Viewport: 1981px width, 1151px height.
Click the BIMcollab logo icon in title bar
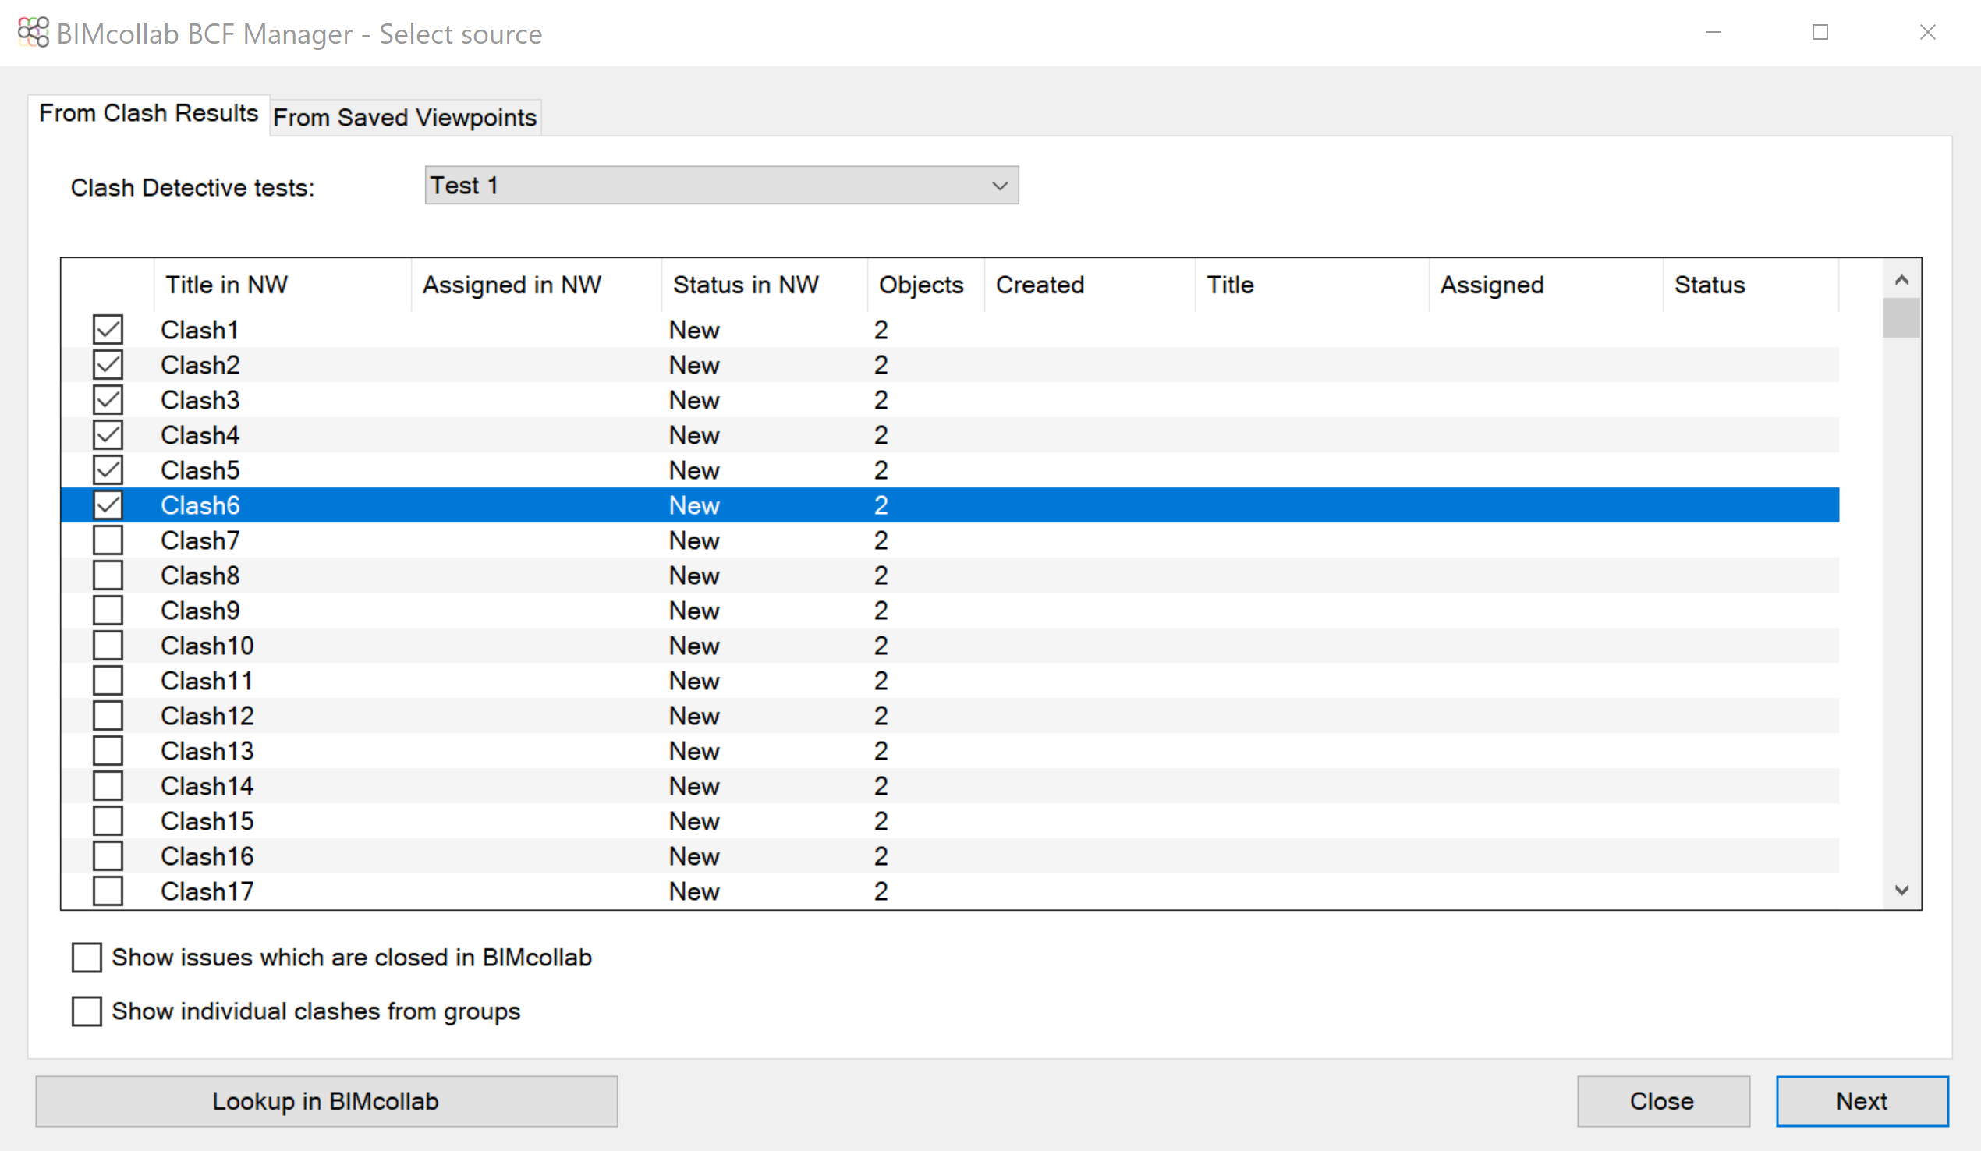[x=34, y=33]
